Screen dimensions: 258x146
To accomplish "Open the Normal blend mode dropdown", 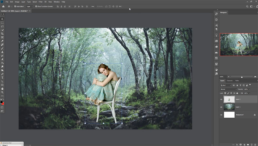I will (228, 89).
